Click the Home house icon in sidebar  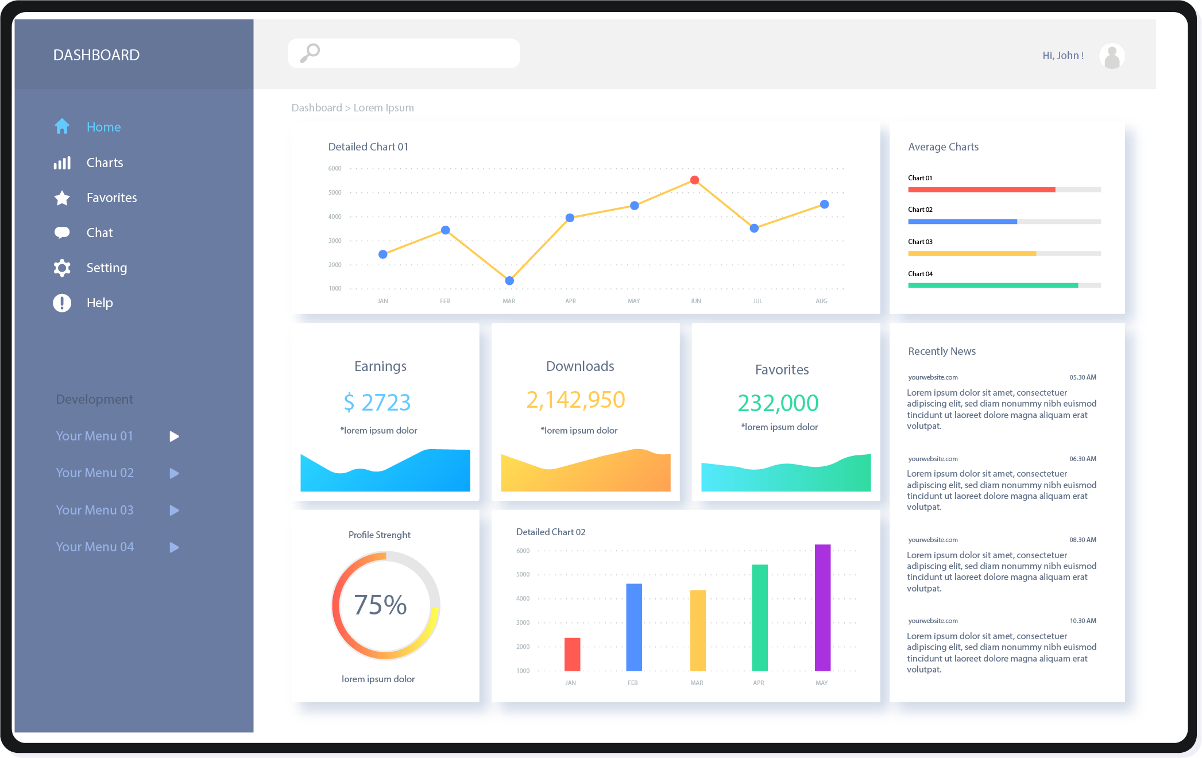click(x=62, y=126)
